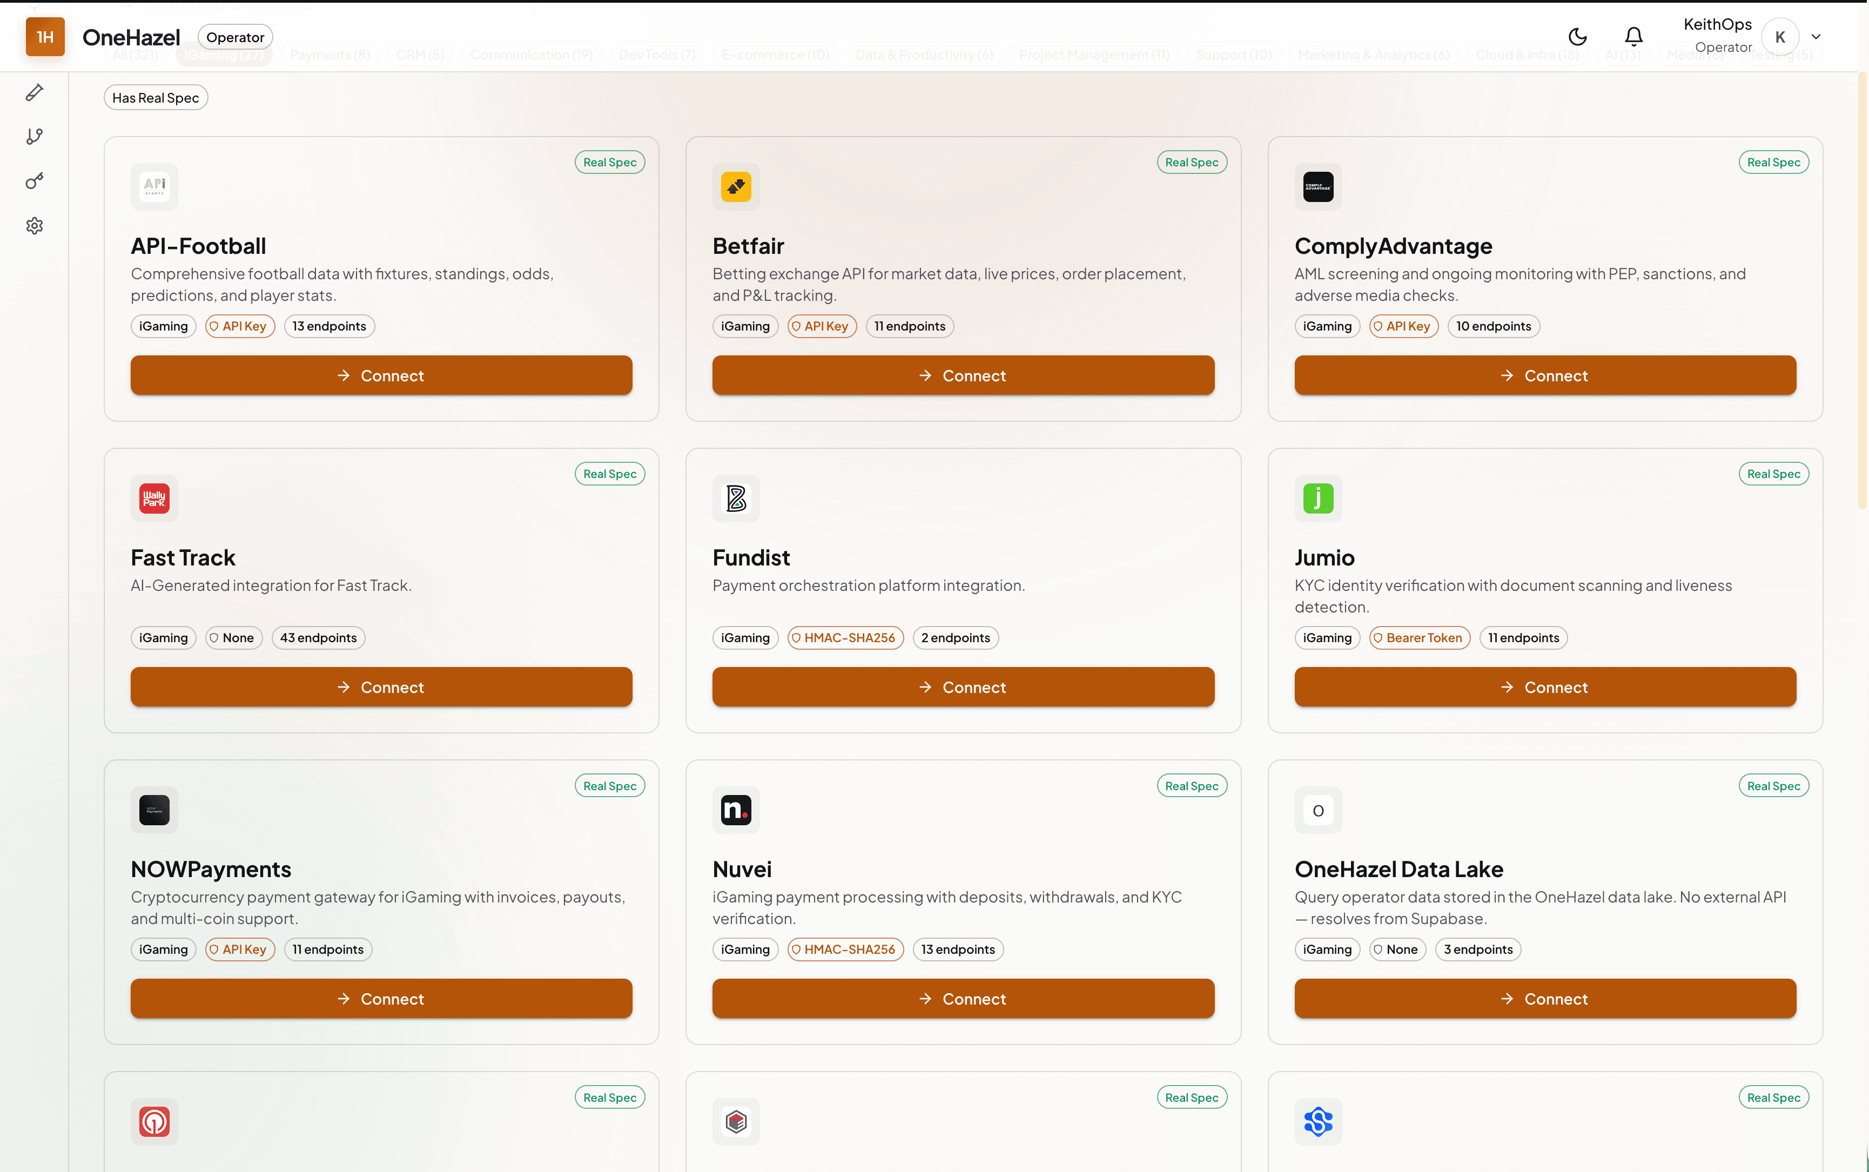Image resolution: width=1869 pixels, height=1172 pixels.
Task: Click 10 endpoints tag on ComplyAdvantage
Action: click(1493, 326)
